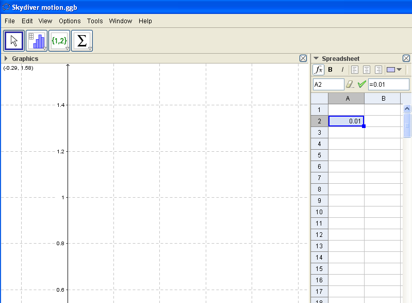Open the File menu

pyautogui.click(x=10, y=21)
